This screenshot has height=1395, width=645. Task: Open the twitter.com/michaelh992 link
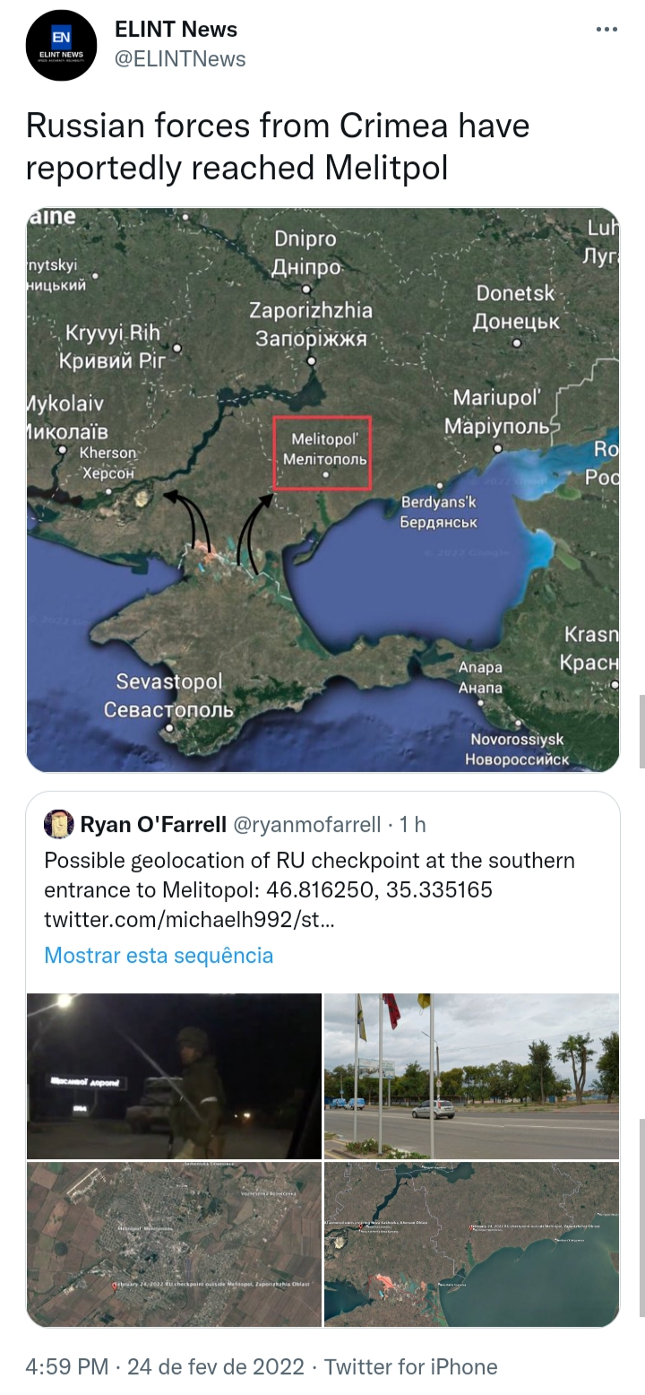[188, 921]
